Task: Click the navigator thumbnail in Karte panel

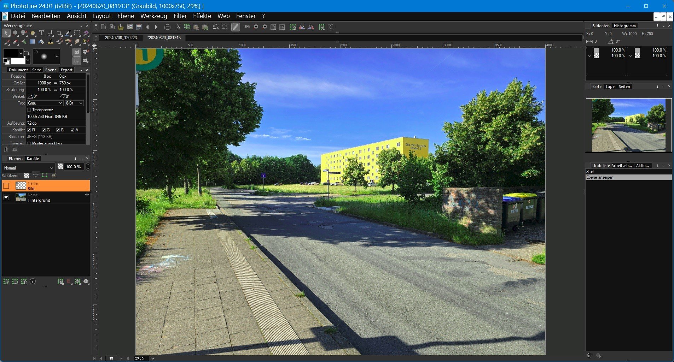Action: 628,125
